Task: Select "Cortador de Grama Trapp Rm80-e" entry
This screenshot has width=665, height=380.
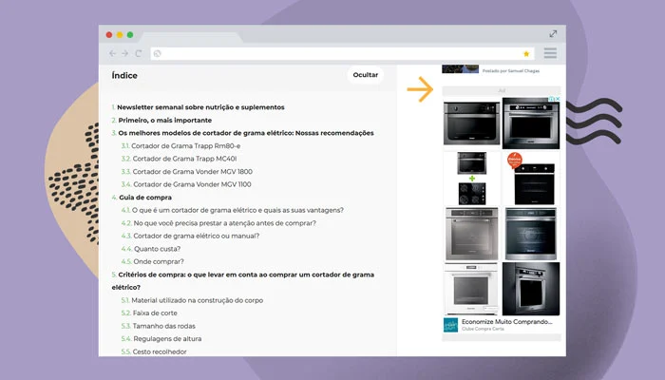Action: coord(186,146)
